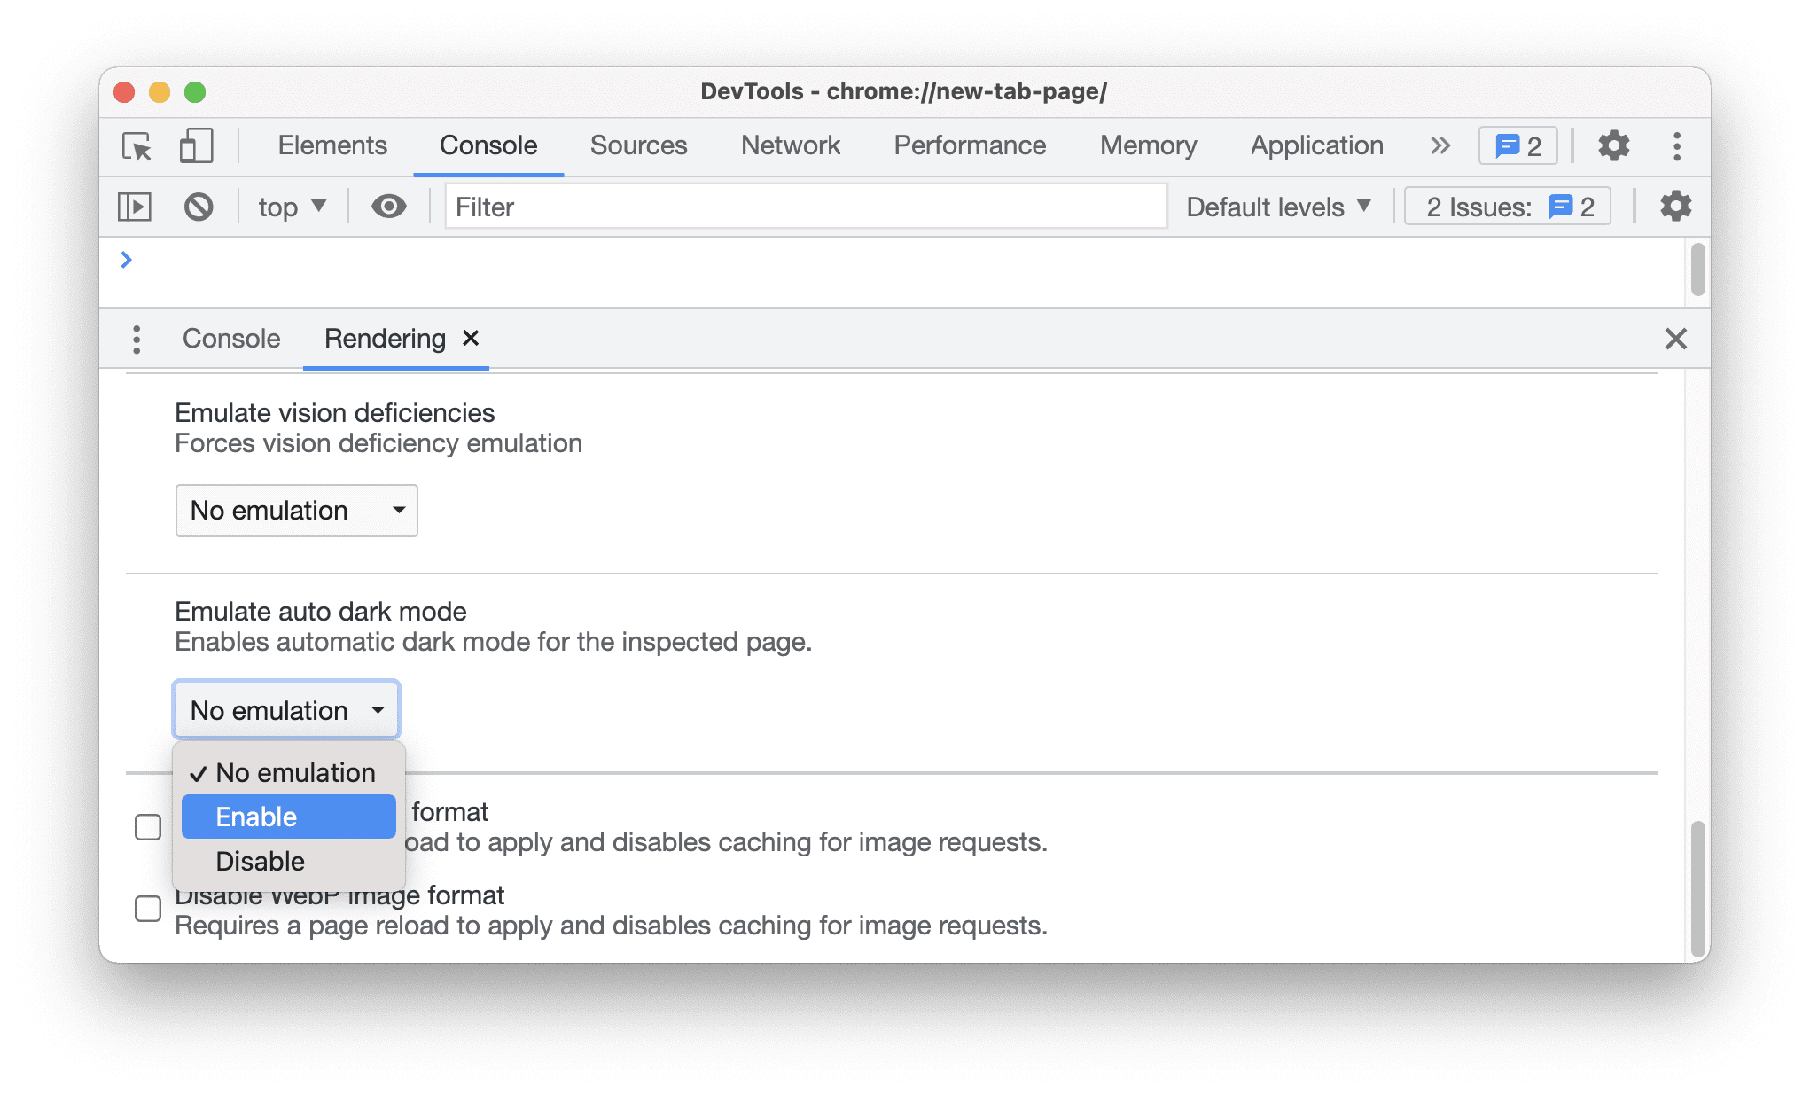Viewport: 1810px width, 1094px height.
Task: Click the device toolbar toggle icon
Action: tap(192, 145)
